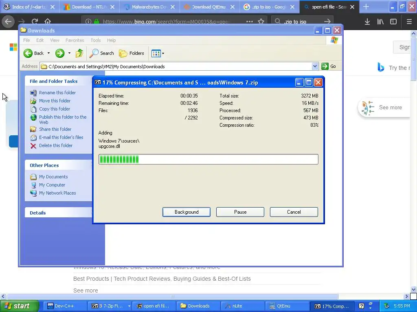Screen dimensions: 417x312
Task: Open the Windows Start menu
Action: [x=19, y=306]
